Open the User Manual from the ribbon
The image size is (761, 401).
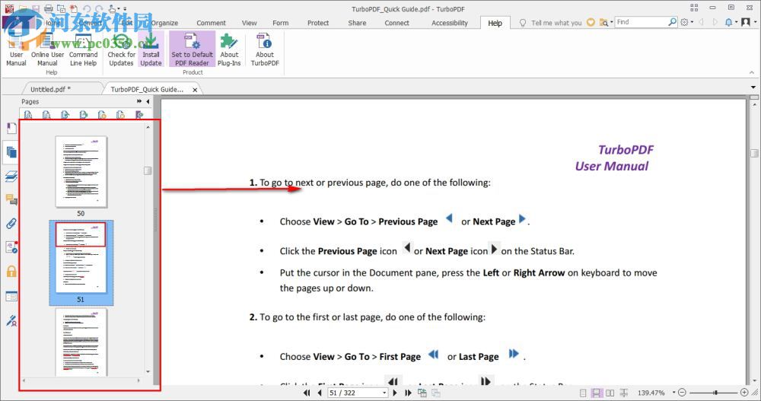coord(16,50)
